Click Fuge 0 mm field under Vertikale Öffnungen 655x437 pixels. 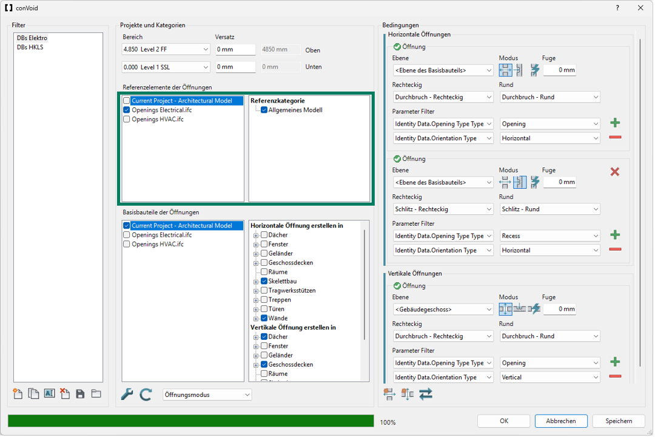pyautogui.click(x=560, y=309)
